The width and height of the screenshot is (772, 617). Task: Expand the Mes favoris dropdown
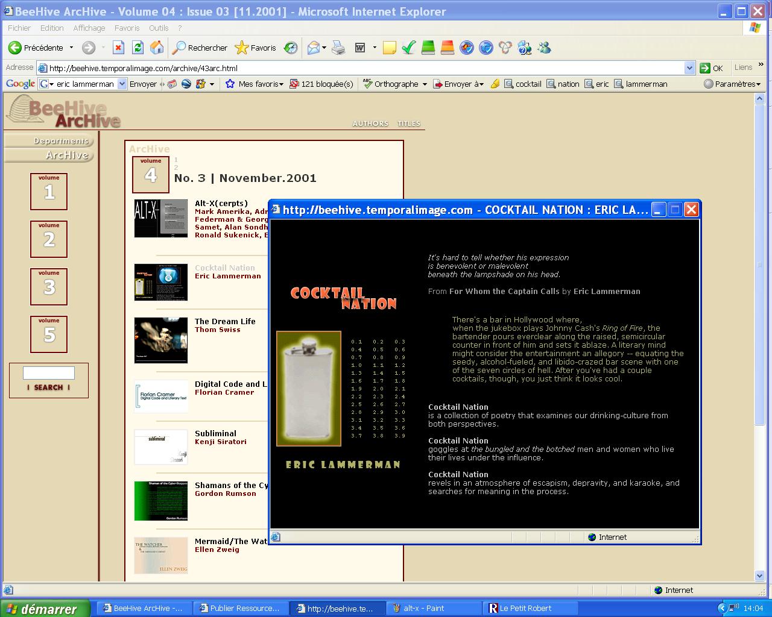[281, 84]
